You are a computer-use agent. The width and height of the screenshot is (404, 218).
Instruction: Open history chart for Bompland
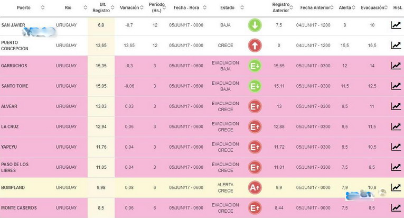396,187
